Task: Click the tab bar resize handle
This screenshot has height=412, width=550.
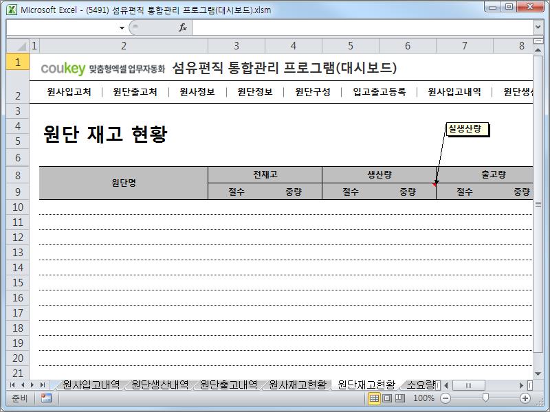Action: click(438, 385)
